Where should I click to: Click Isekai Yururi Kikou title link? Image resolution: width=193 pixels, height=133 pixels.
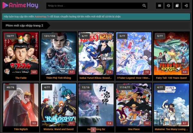96,78
